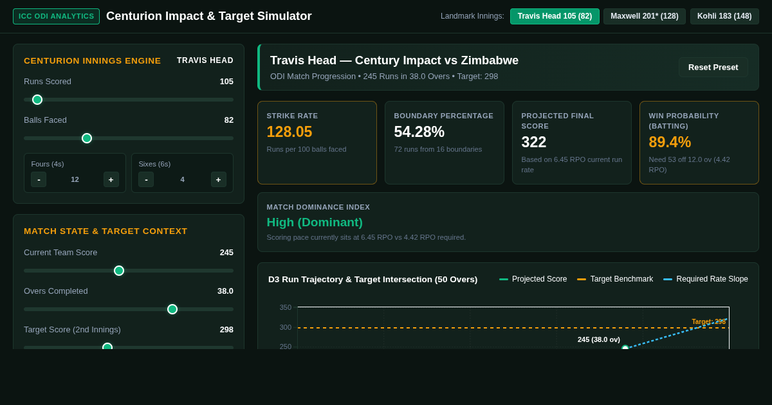Click the Balls Faced value 82
This screenshot has width=772, height=405.
coord(229,120)
